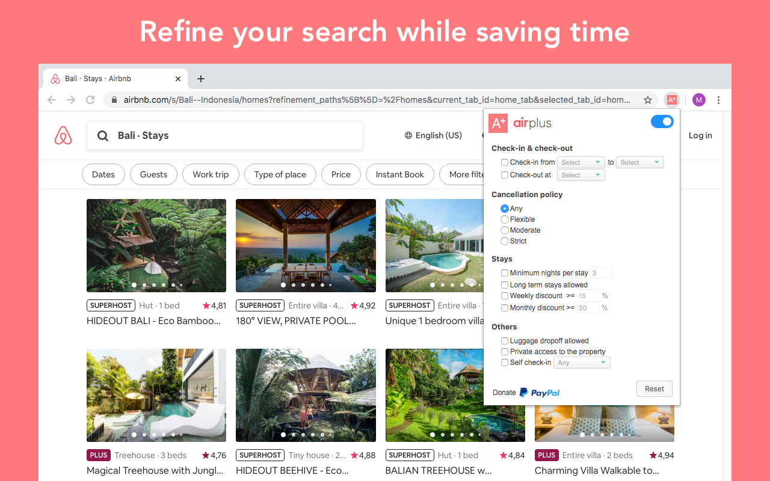The height and width of the screenshot is (481, 770).
Task: Click the search magnifier icon
Action: pyautogui.click(x=102, y=135)
